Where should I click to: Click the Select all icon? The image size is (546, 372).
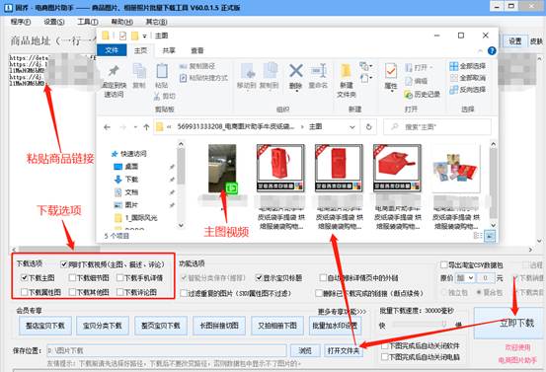453,66
